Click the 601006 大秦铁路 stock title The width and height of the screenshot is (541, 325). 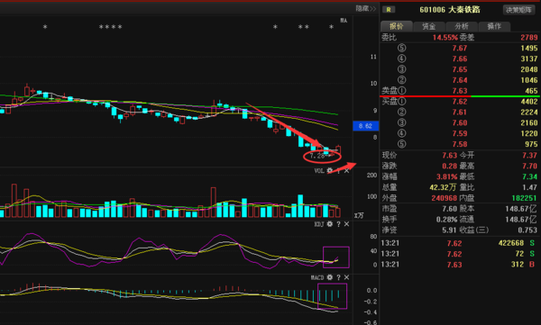pyautogui.click(x=450, y=10)
